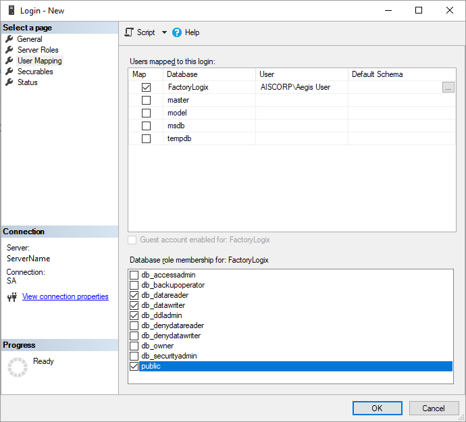Open the Help icon in toolbar

pos(177,32)
